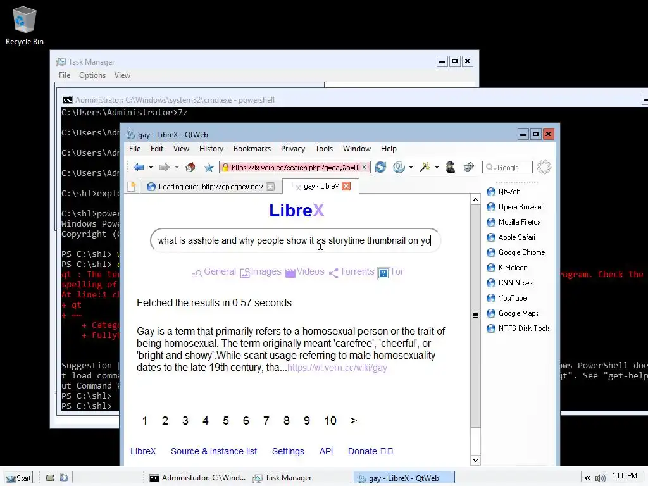Viewport: 648px width, 486px height.
Task: Select the Torrents search category
Action: point(352,272)
